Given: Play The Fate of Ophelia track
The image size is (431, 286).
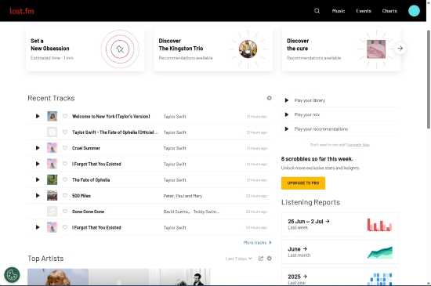Looking at the screenshot, I should click(x=38, y=179).
